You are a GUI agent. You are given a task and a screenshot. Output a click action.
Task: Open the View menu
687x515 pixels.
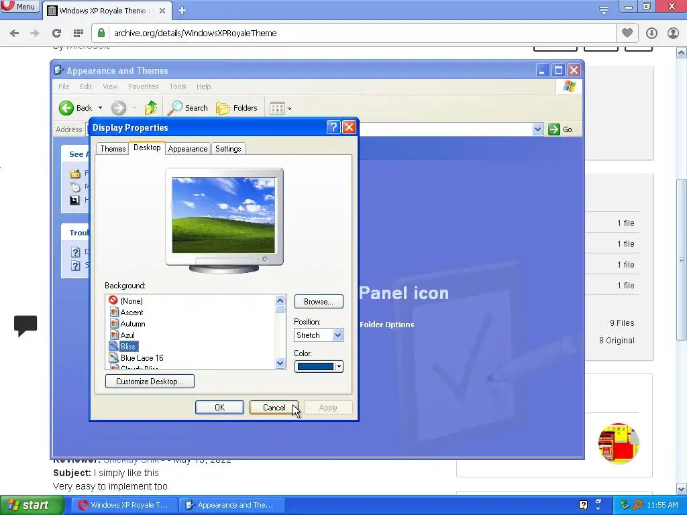pyautogui.click(x=111, y=87)
